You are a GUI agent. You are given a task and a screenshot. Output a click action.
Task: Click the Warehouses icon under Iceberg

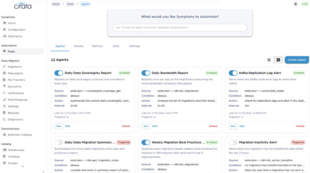coord(5,150)
